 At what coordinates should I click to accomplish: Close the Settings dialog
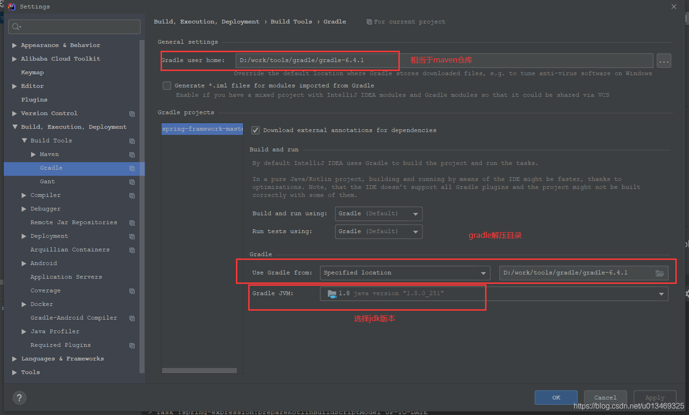pos(674,7)
